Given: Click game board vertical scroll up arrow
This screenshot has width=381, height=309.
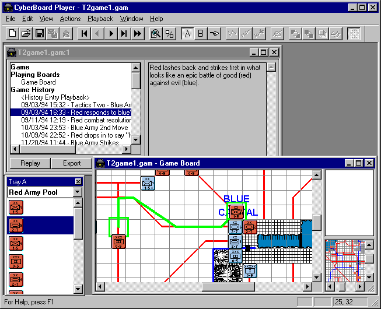Looking at the screenshot, I should pyautogui.click(x=316, y=175).
